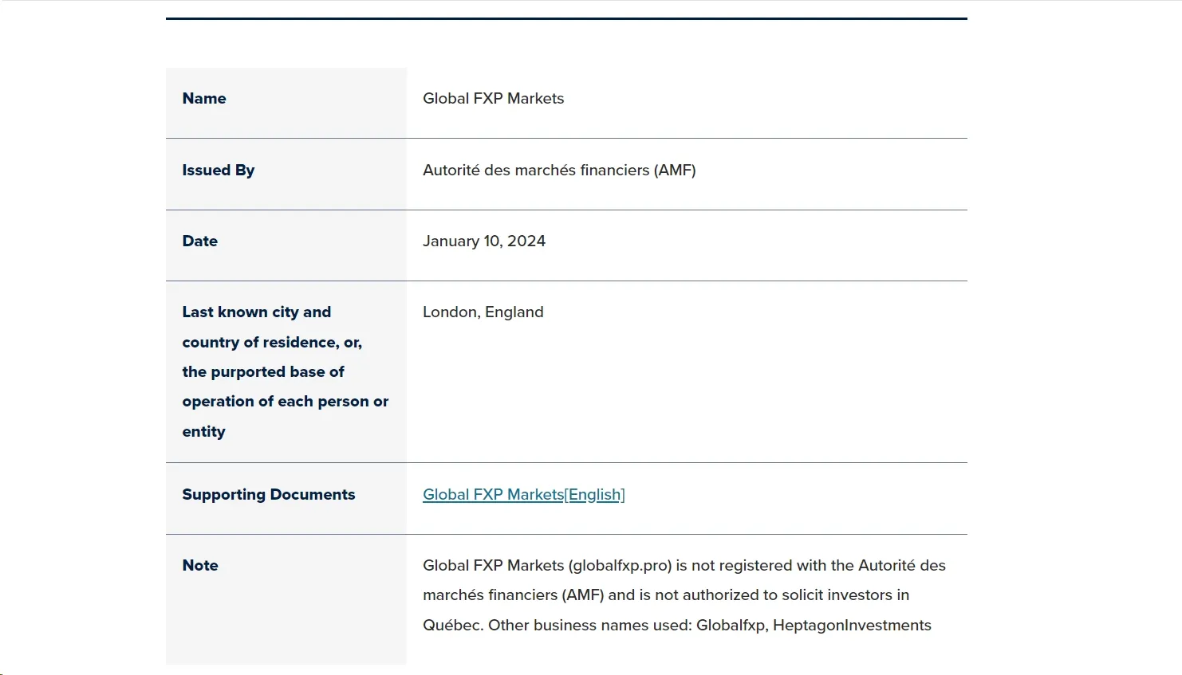The width and height of the screenshot is (1182, 675).
Task: Select the 'London, England' location value
Action: click(483, 312)
